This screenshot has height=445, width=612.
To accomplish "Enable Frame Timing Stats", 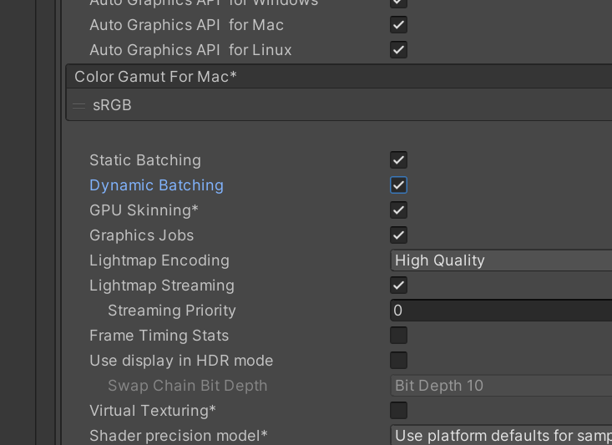I will pyautogui.click(x=399, y=336).
